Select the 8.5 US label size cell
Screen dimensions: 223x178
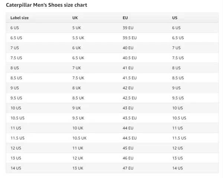pyautogui.click(x=16, y=78)
